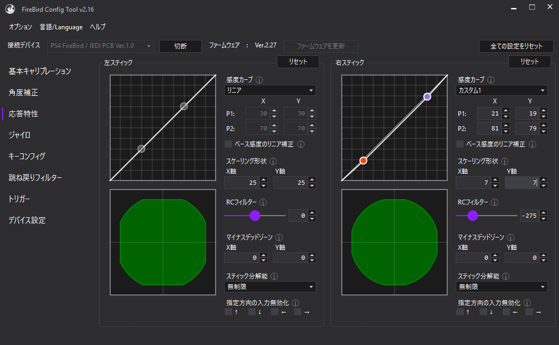Screen dimensions: 559x345
Task: Open right stick スティック分解能 無制限 dropdown
Action: (502, 287)
